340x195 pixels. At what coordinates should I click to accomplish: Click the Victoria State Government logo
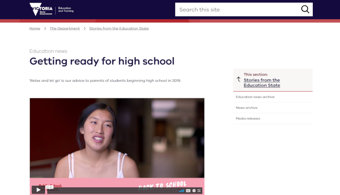pyautogui.click(x=41, y=9)
